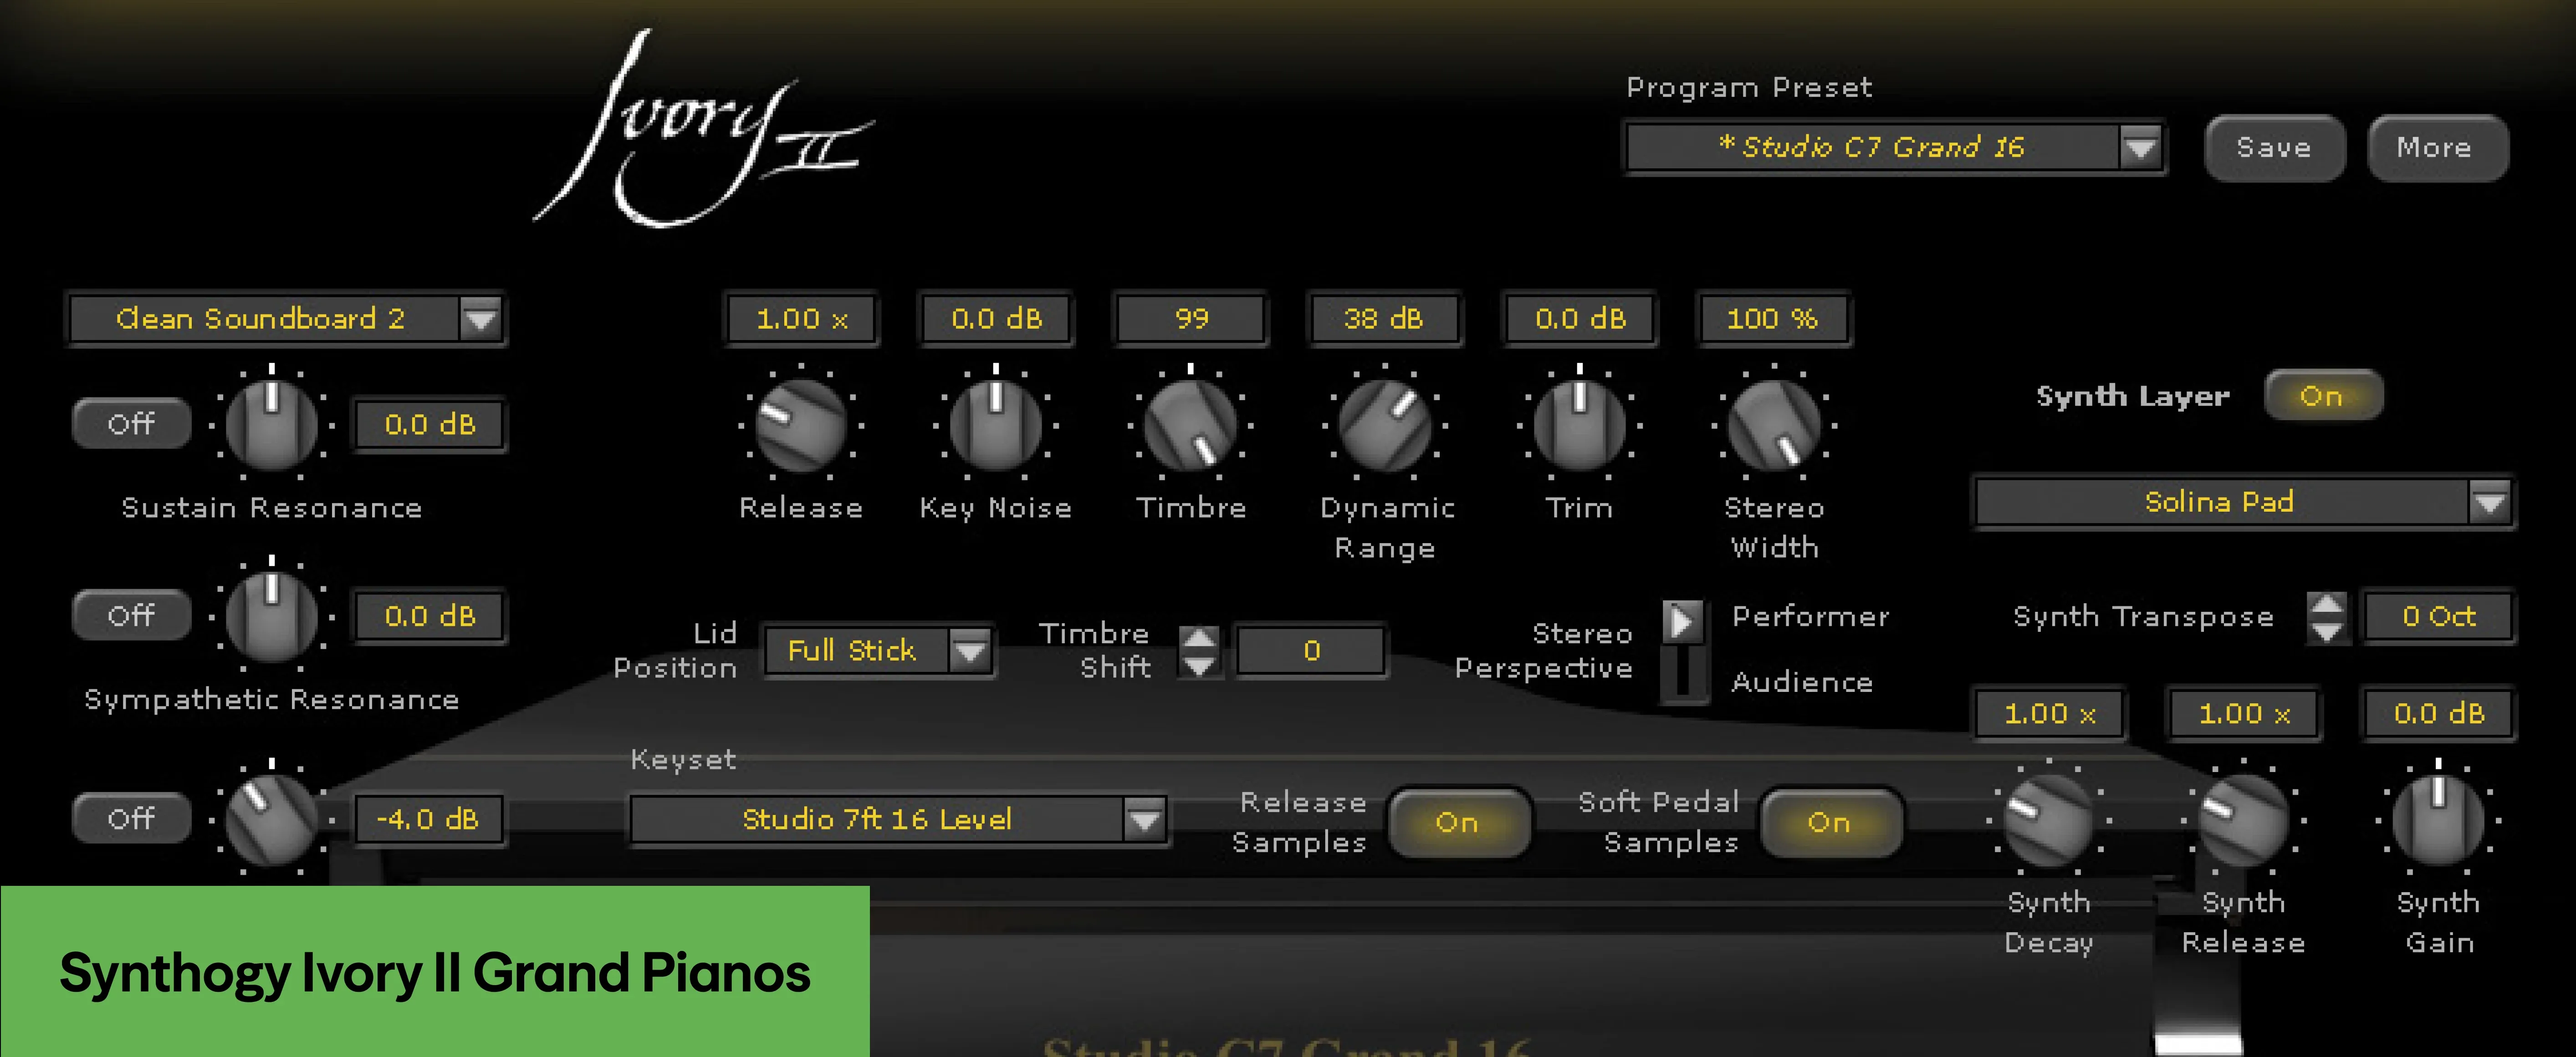Open the Solina Pad synth dropdown

click(2489, 502)
